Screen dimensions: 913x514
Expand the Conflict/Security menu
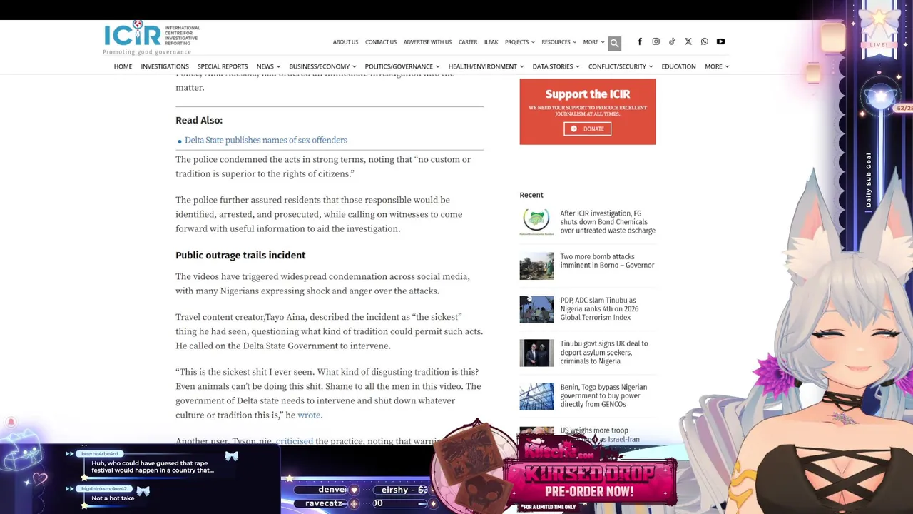pos(621,66)
